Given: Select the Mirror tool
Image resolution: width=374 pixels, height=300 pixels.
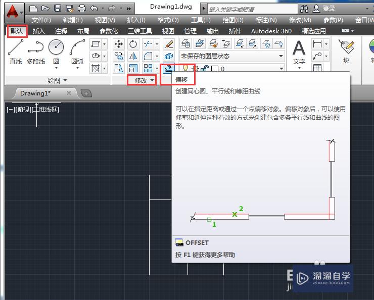Looking at the screenshot, I should pyautogui.click(x=133, y=56).
